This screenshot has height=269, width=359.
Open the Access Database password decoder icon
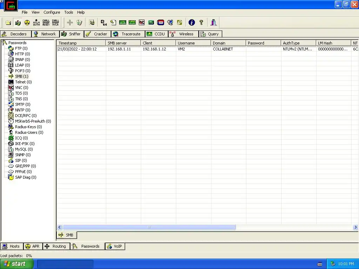(113, 22)
